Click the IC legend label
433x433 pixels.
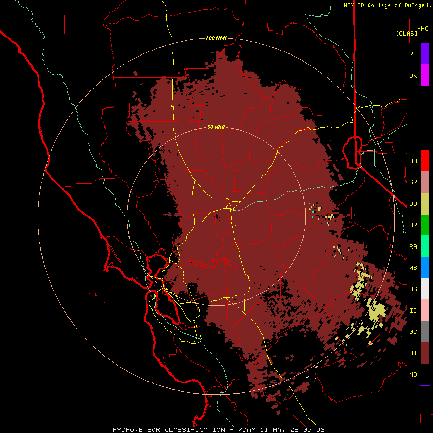click(x=413, y=311)
